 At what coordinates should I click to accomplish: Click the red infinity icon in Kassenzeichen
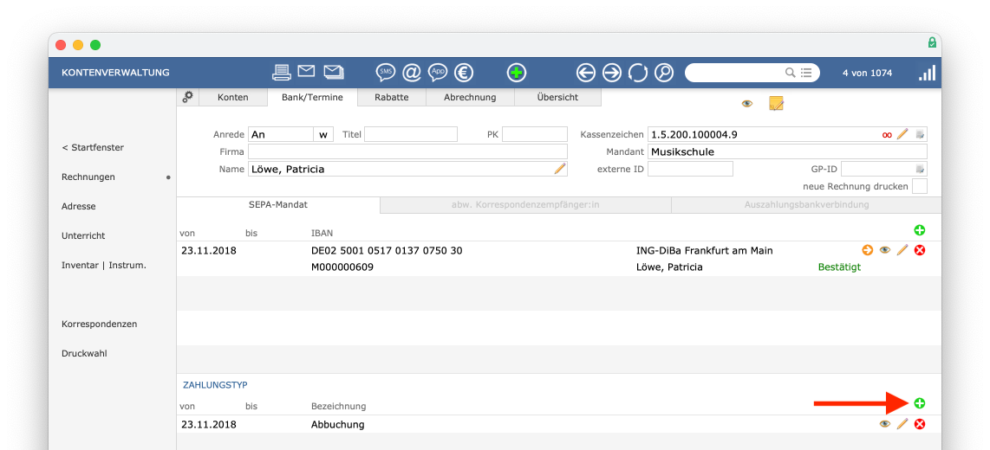pyautogui.click(x=887, y=134)
